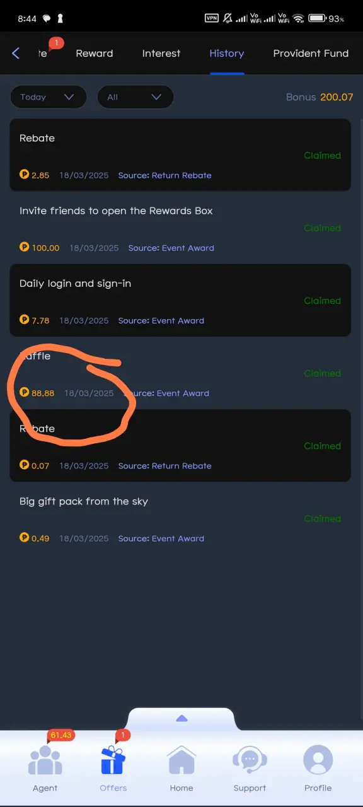Select the History tab
The height and width of the screenshot is (807, 363).
[227, 54]
